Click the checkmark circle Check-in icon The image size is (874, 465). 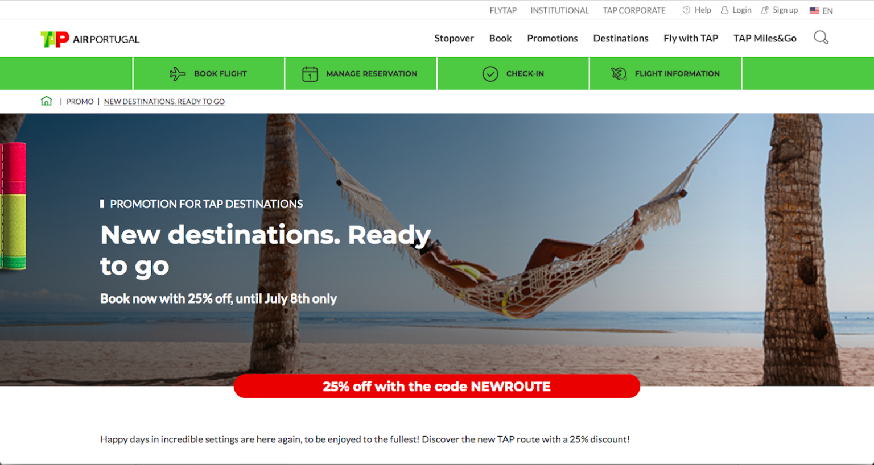[490, 74]
